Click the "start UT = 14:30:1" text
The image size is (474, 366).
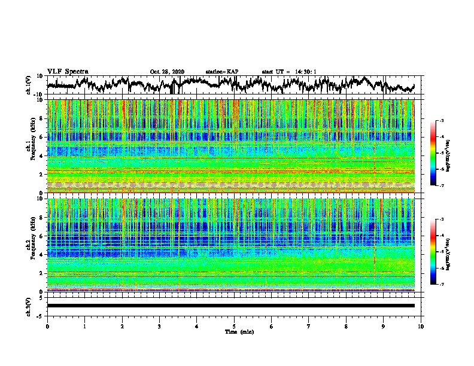pos(289,72)
